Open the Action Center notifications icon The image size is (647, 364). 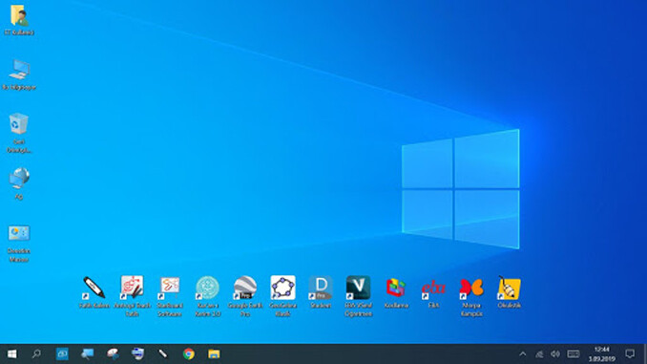coord(630,354)
